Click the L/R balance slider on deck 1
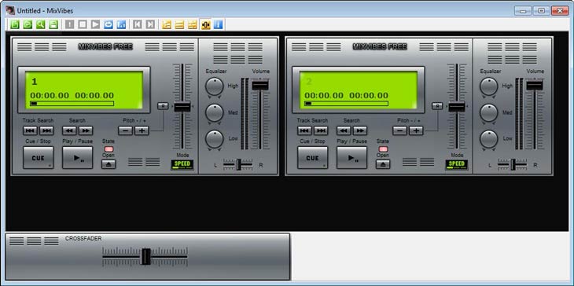574x286 pixels. coord(238,164)
